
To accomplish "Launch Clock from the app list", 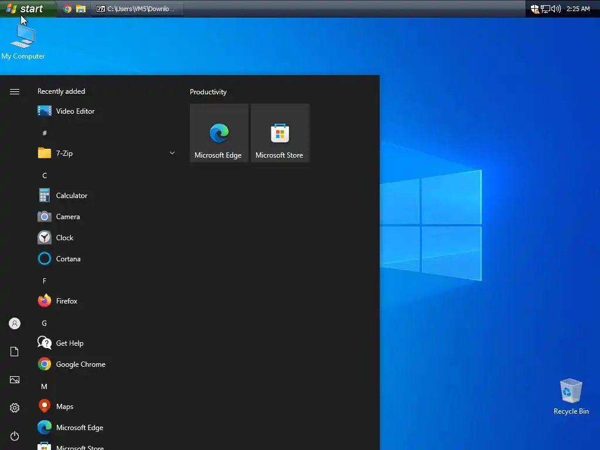I will (107, 238).
